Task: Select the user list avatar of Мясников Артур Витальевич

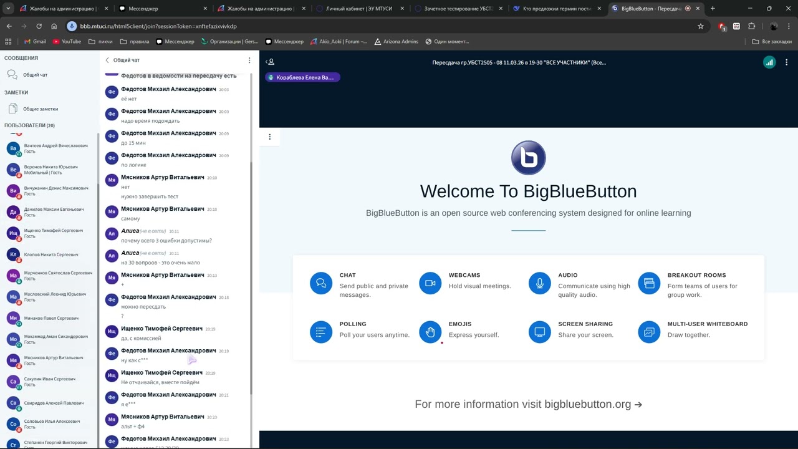Action: 13,360
